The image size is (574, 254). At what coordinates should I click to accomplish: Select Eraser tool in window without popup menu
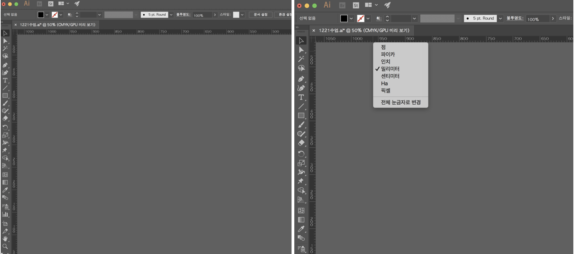pyautogui.click(x=5, y=118)
